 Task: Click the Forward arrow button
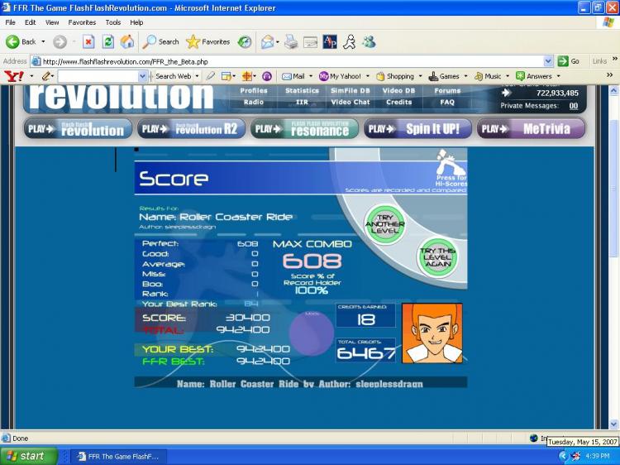(60, 41)
